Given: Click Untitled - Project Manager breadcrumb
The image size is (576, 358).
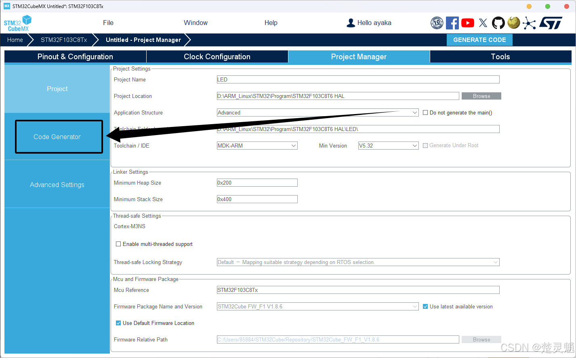Looking at the screenshot, I should 143,40.
